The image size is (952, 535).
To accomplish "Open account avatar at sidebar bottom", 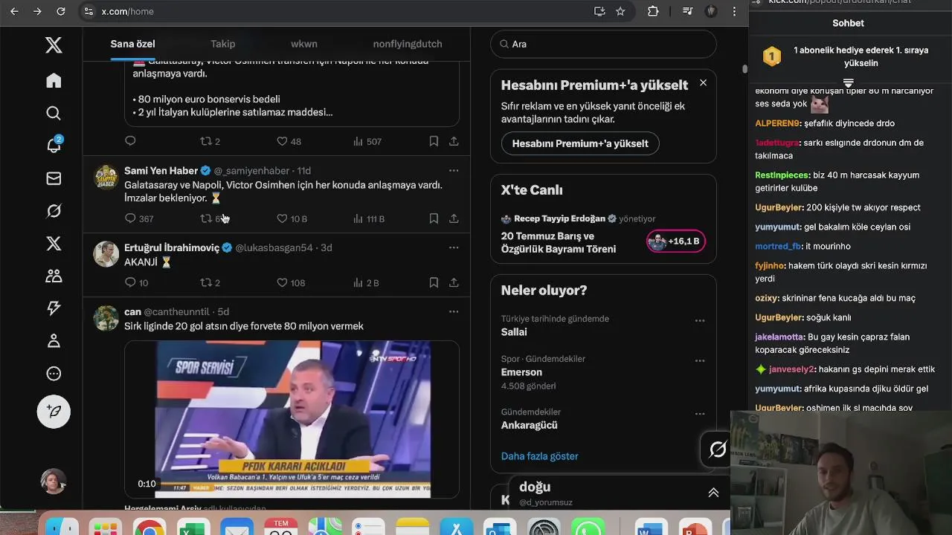I will pos(54,481).
